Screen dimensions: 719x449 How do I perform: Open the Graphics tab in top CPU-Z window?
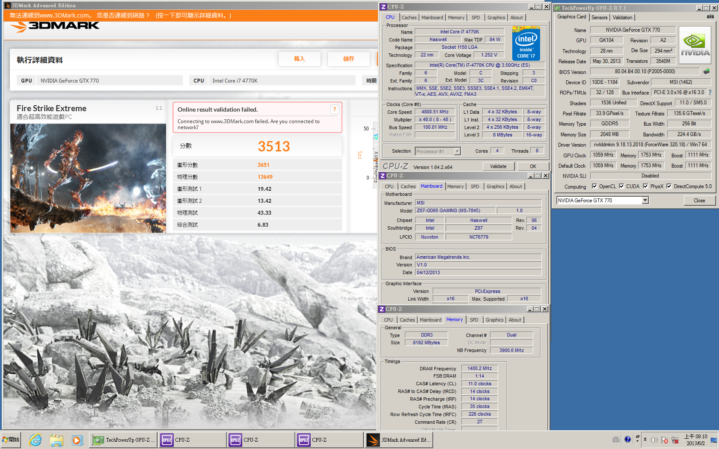496,18
